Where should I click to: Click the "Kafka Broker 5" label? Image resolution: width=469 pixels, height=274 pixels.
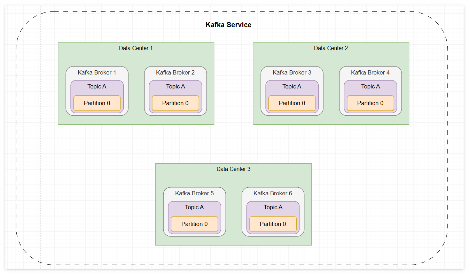click(194, 193)
